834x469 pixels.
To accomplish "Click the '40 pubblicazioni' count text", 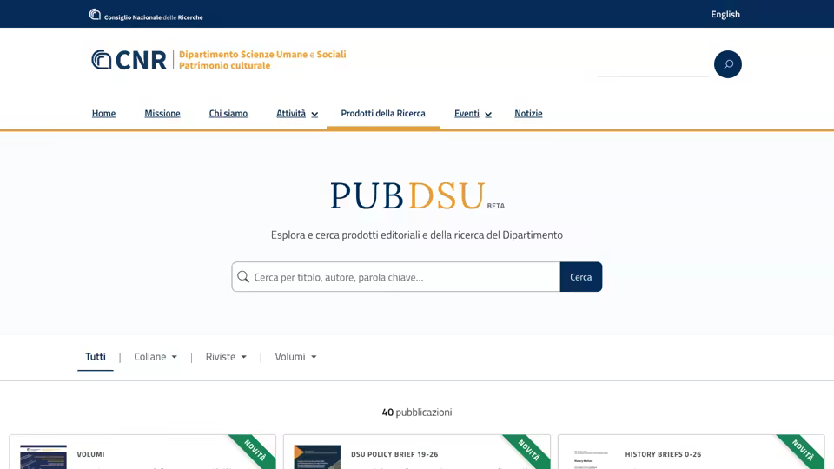I will [x=417, y=412].
